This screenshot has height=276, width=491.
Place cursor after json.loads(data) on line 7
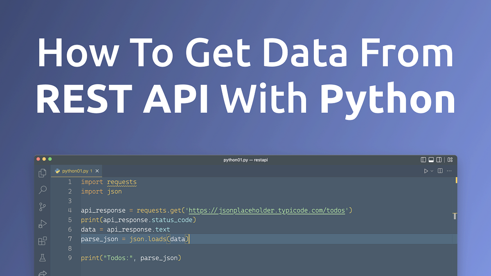tap(189, 239)
